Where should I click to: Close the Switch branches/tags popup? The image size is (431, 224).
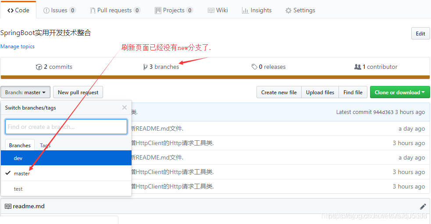tap(125, 107)
